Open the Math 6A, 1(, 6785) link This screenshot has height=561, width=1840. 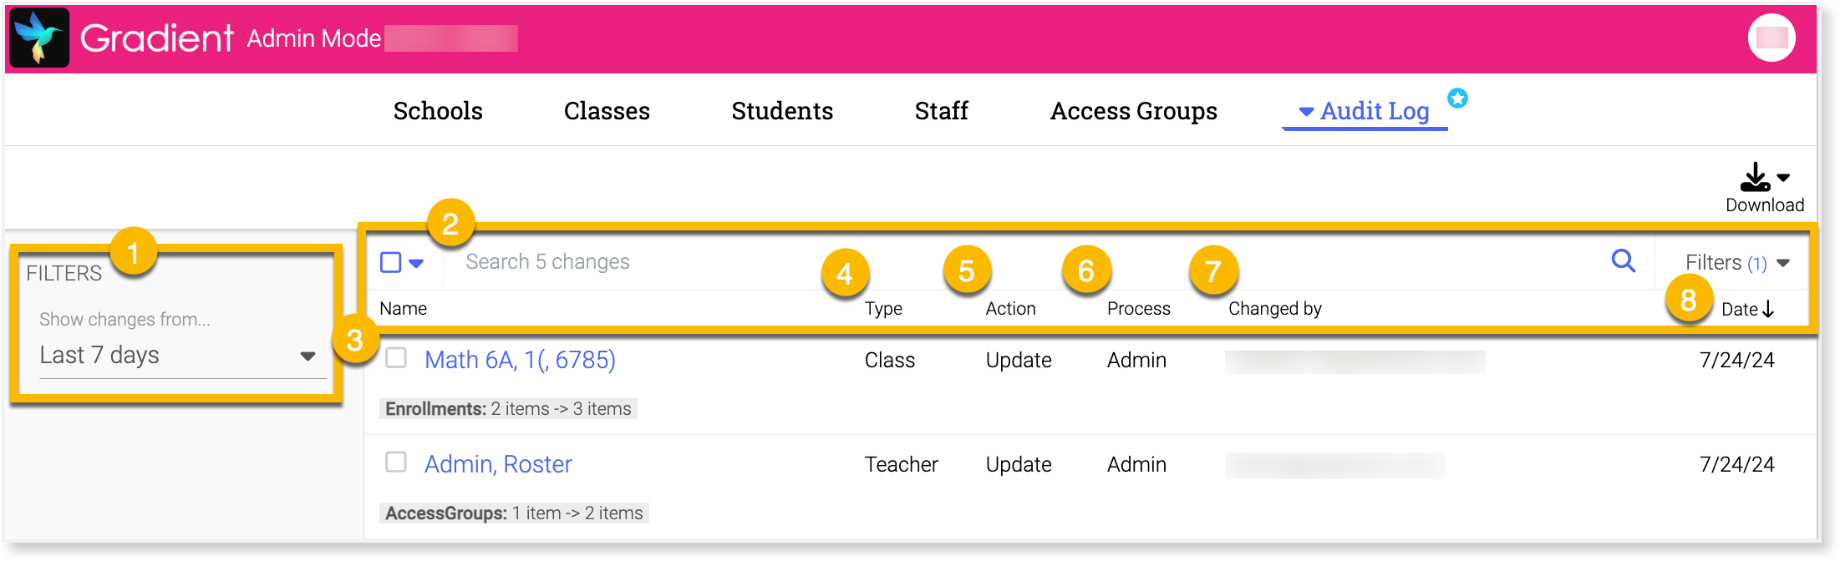pyautogui.click(x=520, y=360)
